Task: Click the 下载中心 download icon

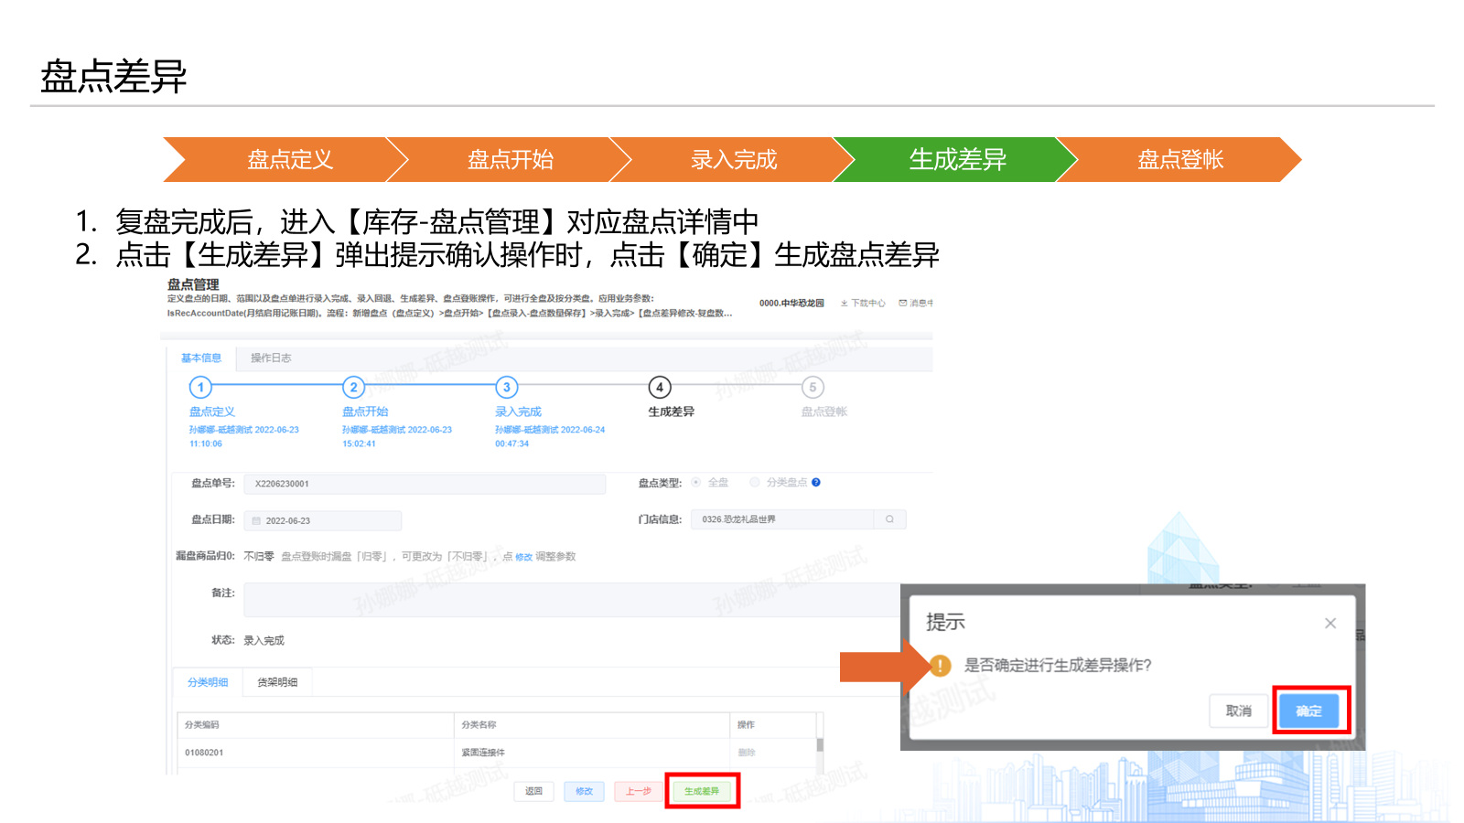Action: pyautogui.click(x=845, y=304)
